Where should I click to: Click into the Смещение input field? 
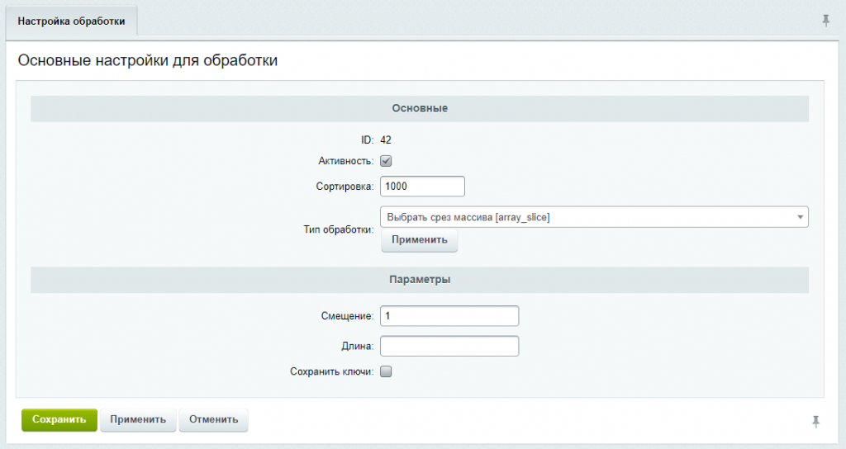pos(449,316)
